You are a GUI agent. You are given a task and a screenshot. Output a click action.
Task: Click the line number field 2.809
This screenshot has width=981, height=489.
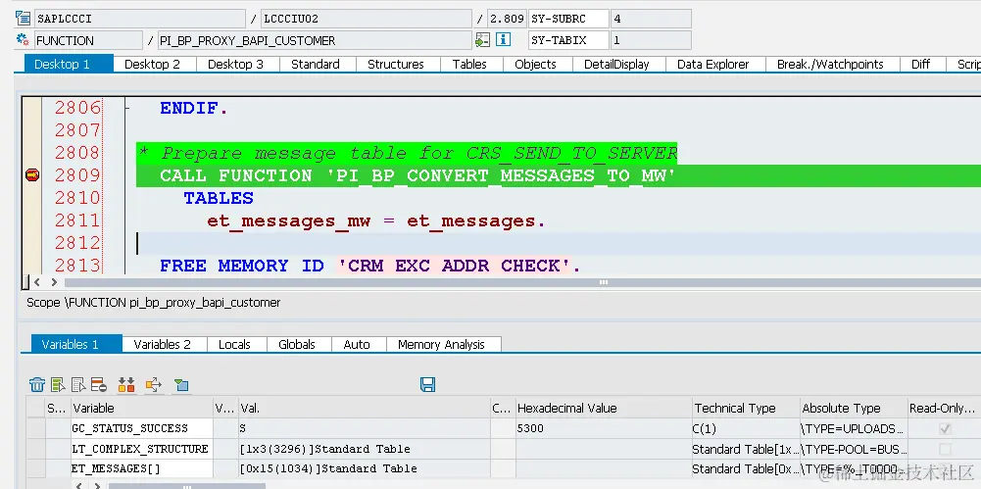click(506, 19)
